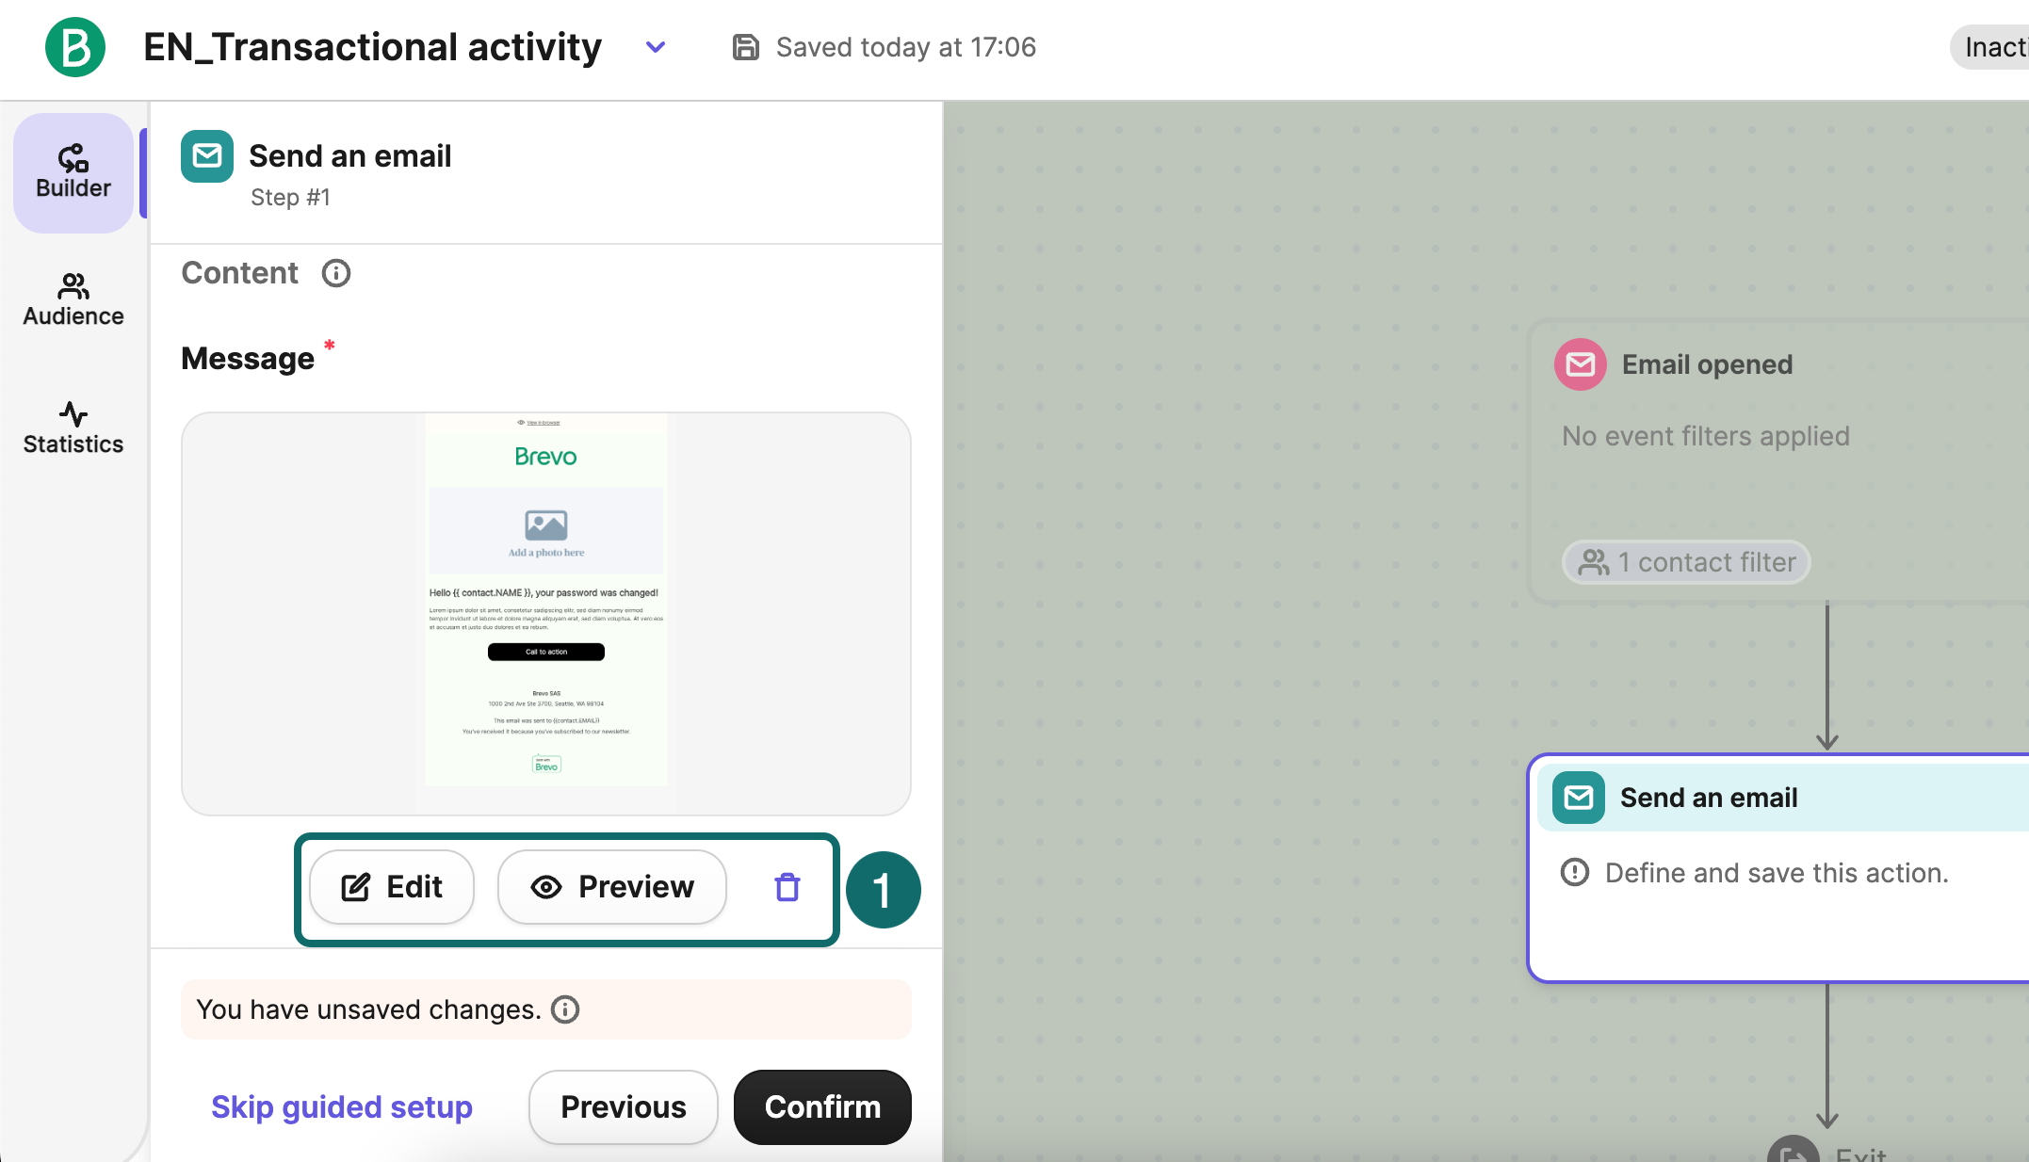2029x1162 pixels.
Task: Switch to the Audience tab
Action: click(73, 299)
